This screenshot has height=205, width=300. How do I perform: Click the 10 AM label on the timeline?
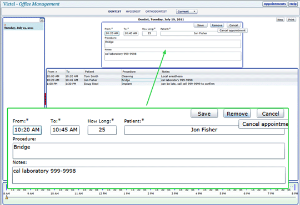coord(54,193)
